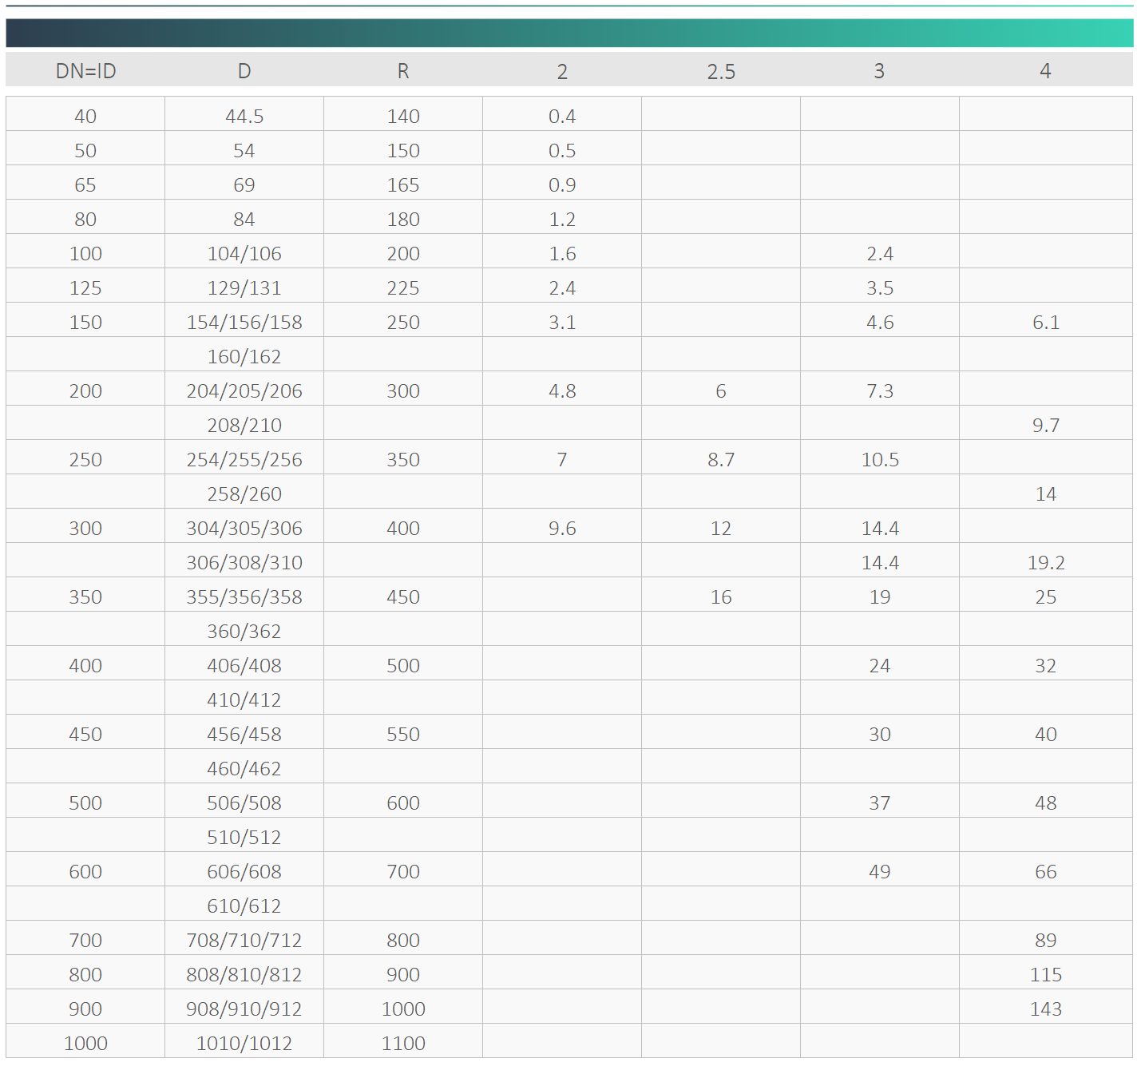Select the R column header
The height and width of the screenshot is (1066, 1137).
[x=403, y=71]
